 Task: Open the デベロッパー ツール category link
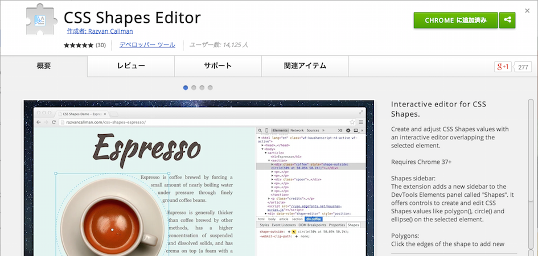147,45
